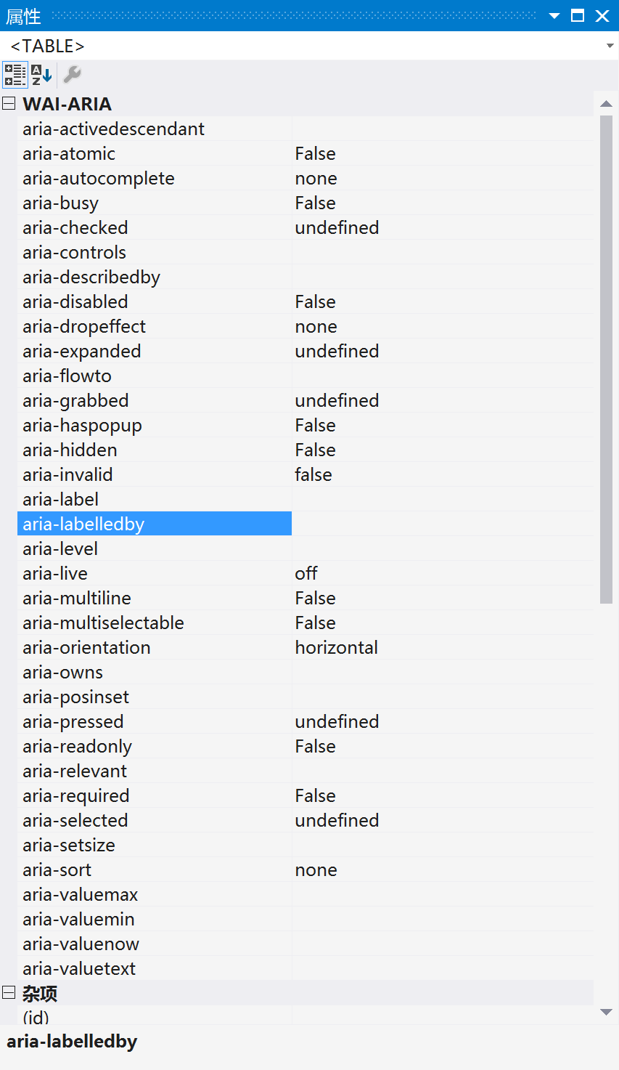
Task: Close the Properties panel
Action: (602, 16)
